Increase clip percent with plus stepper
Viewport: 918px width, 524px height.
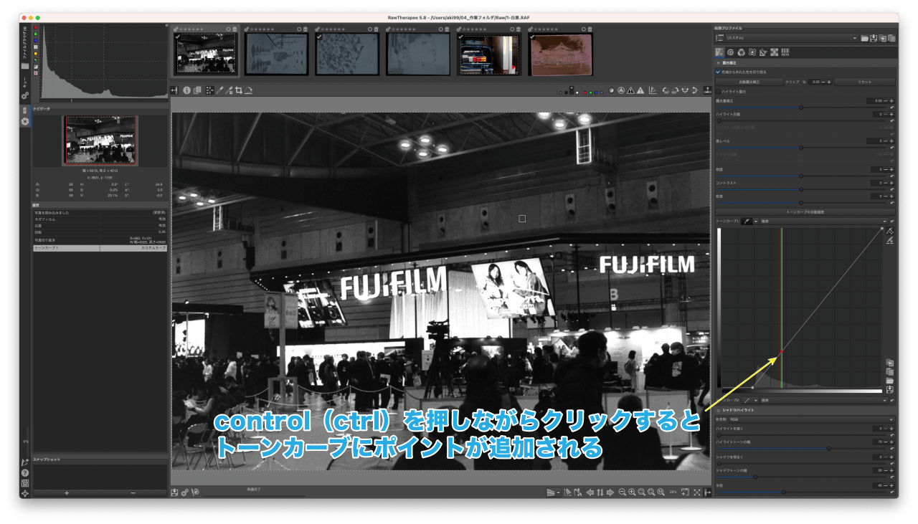point(829,82)
